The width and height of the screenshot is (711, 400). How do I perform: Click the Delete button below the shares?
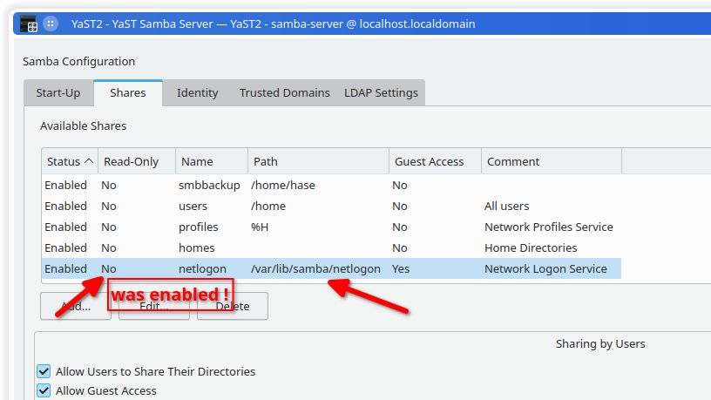(x=232, y=306)
